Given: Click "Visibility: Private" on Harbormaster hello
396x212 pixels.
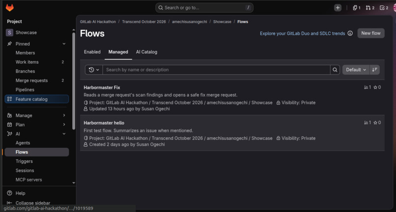Looking at the screenshot, I should 299,138.
